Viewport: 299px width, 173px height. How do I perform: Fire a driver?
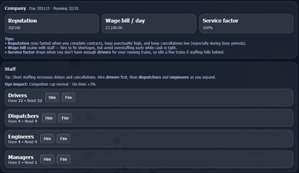point(69,98)
